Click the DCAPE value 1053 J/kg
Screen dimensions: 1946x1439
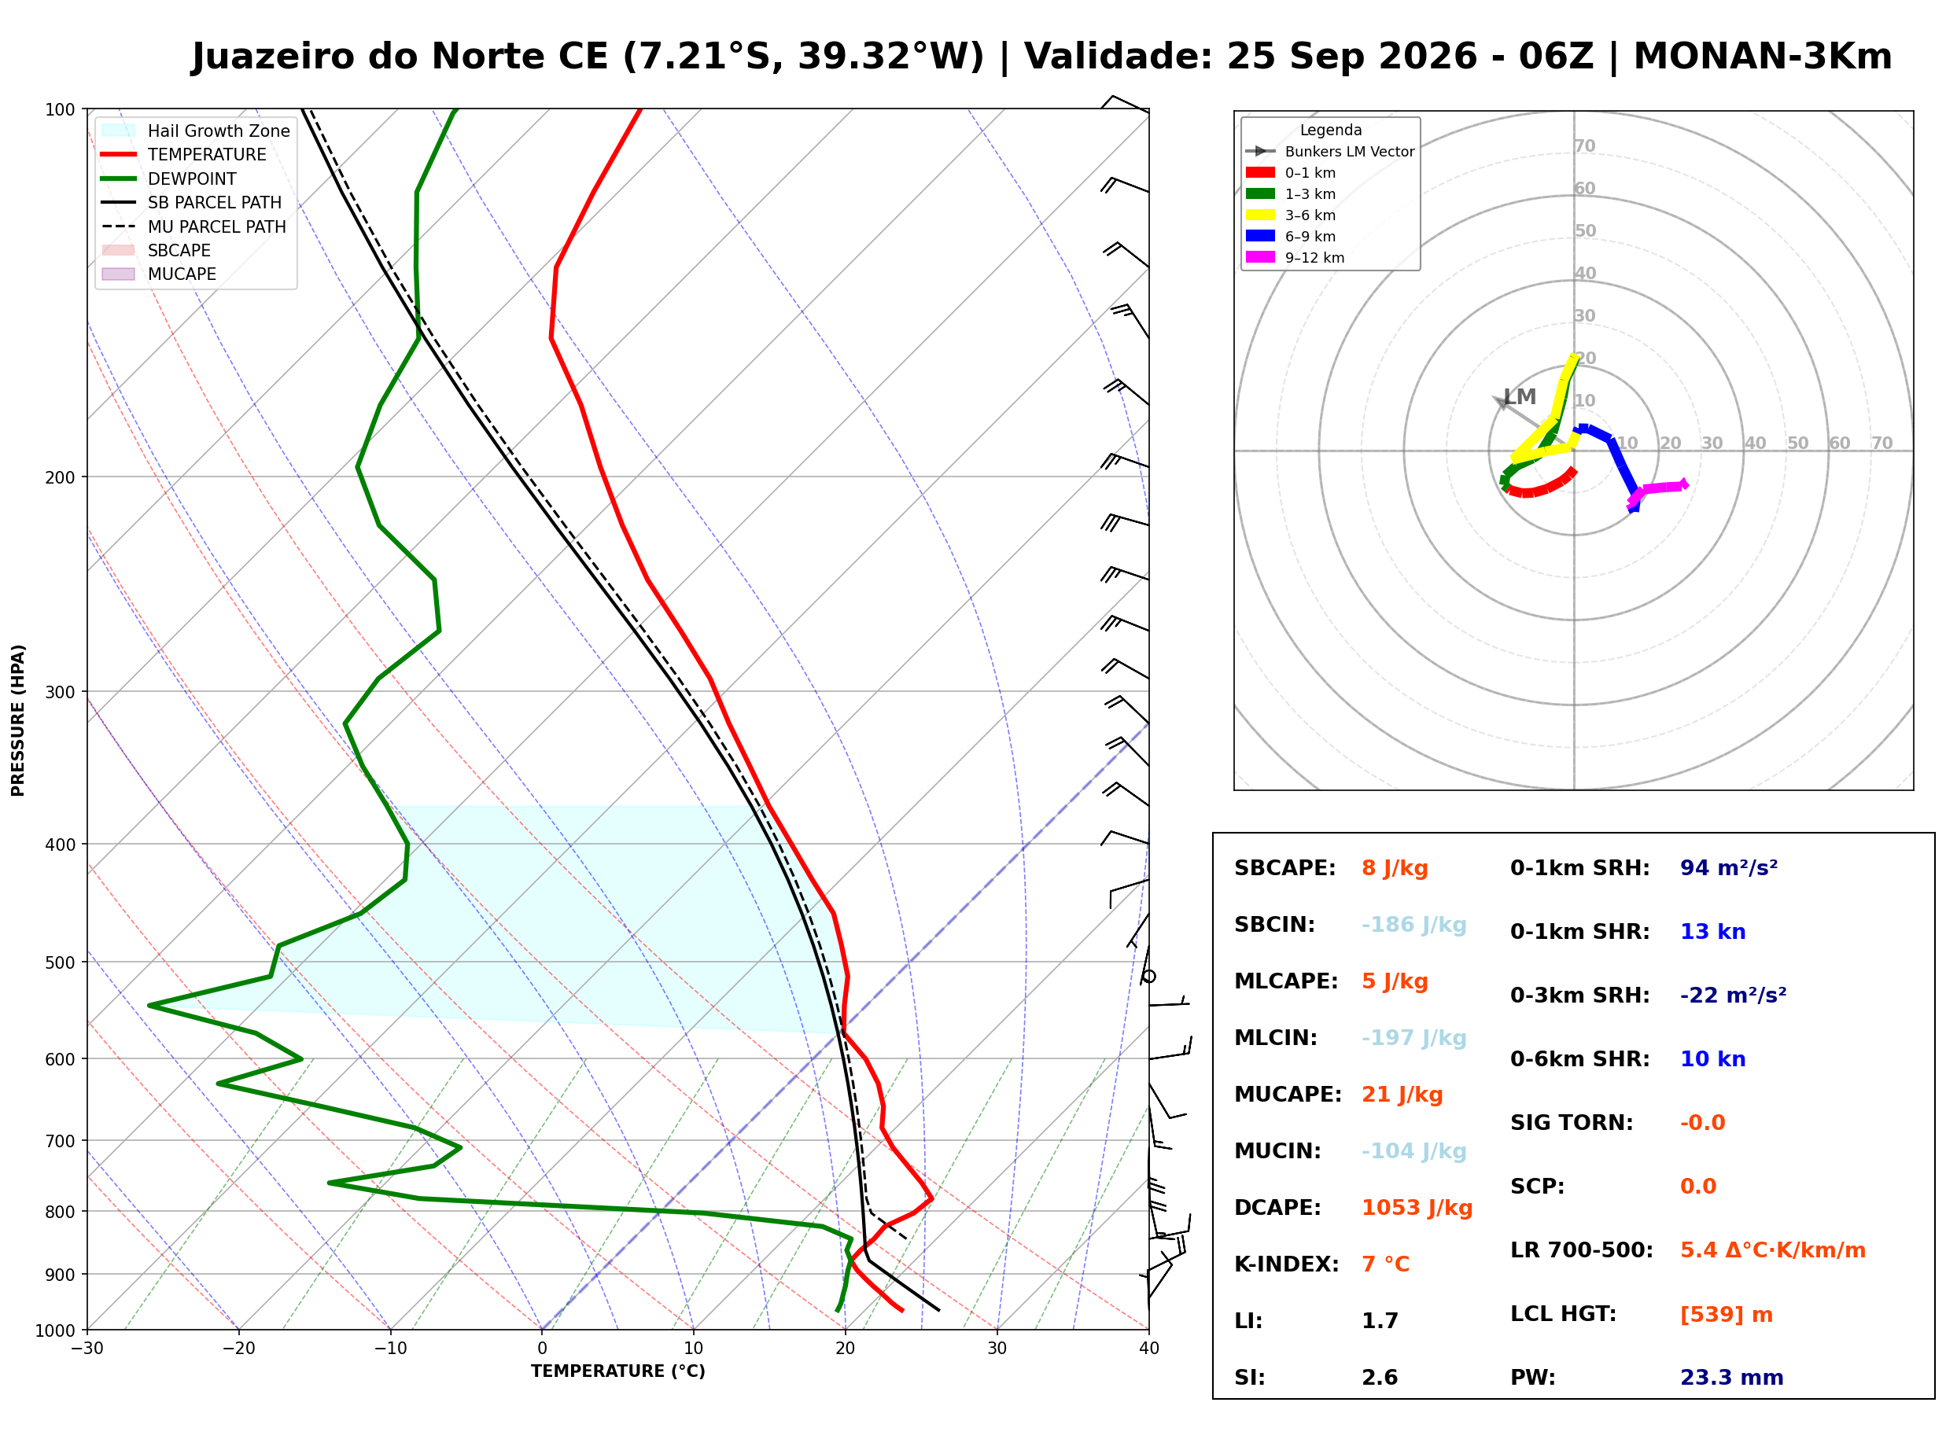(x=1417, y=1208)
